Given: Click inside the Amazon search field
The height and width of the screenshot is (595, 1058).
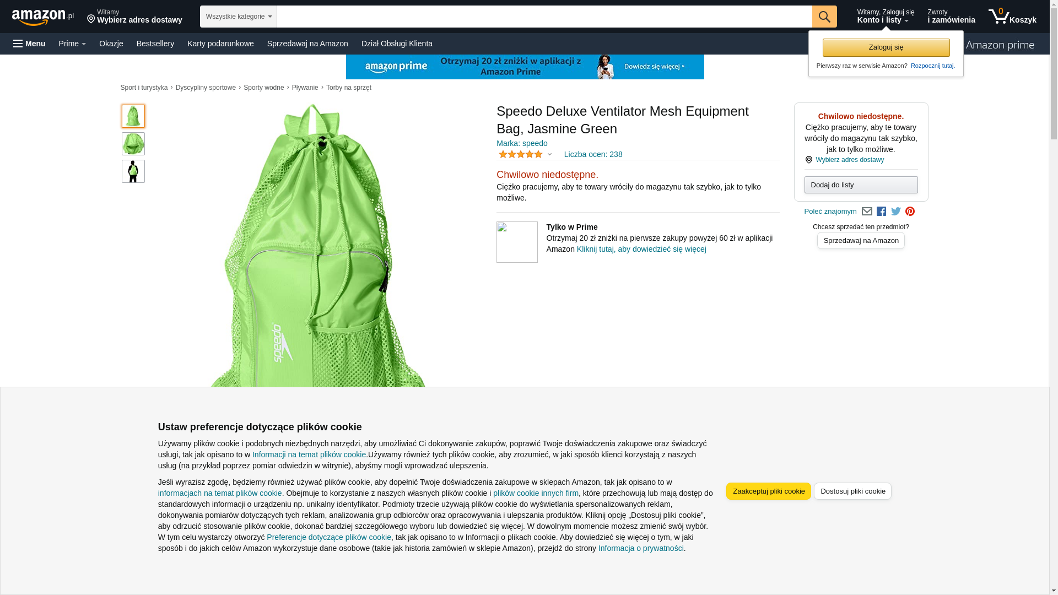Looking at the screenshot, I should tap(544, 17).
